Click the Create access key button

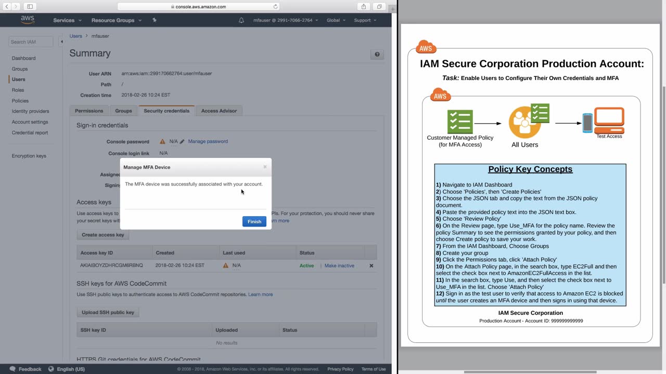coord(103,235)
